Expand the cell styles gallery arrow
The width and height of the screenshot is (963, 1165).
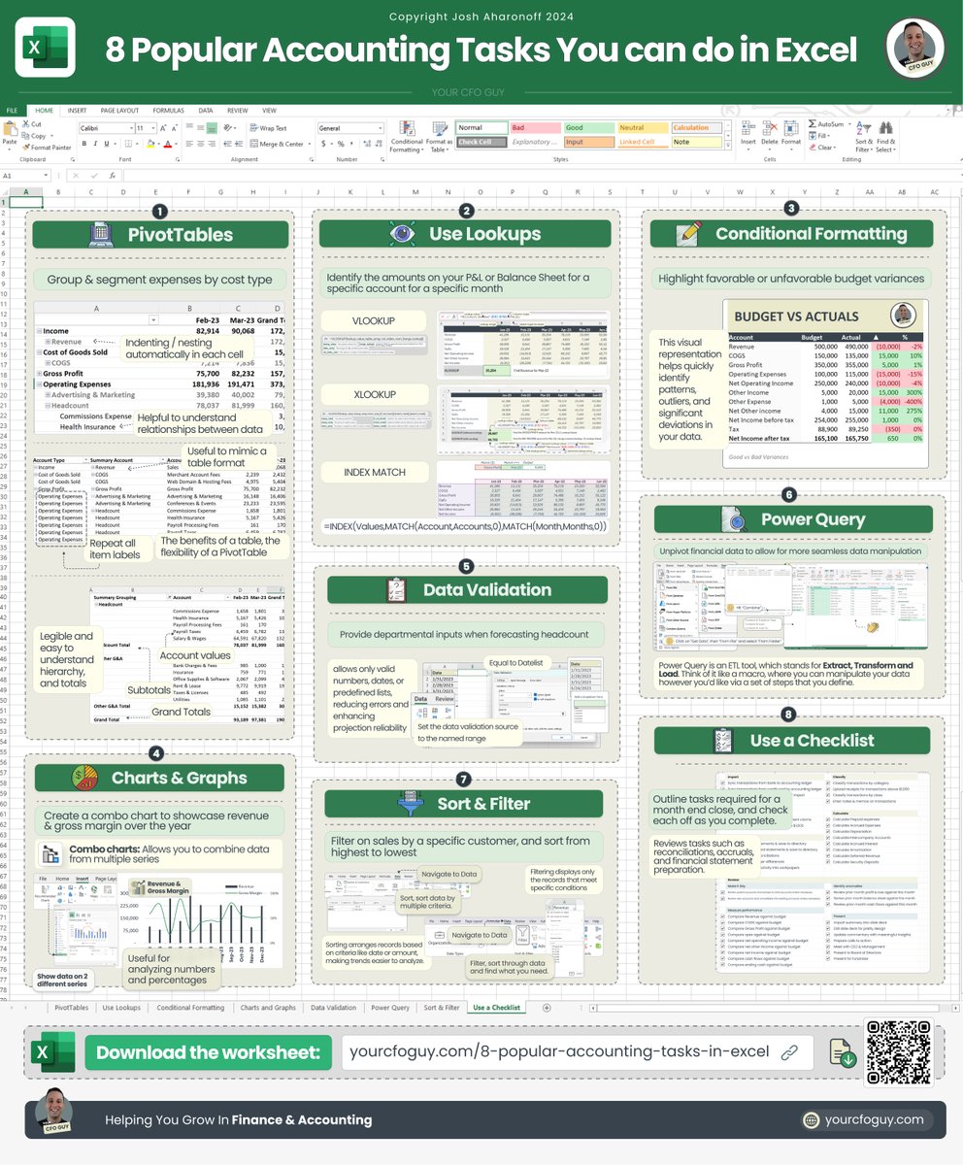729,145
